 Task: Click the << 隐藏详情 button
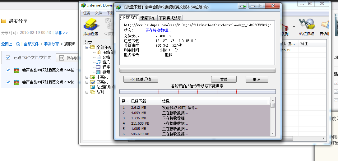click(x=141, y=79)
